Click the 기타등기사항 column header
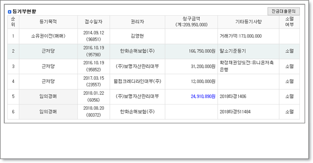The height and width of the screenshot is (163, 313). pyautogui.click(x=248, y=22)
